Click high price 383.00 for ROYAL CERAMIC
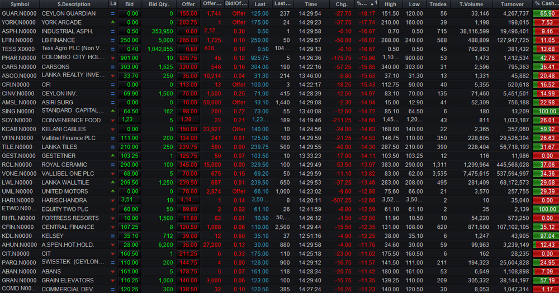The height and width of the screenshot is (293, 559). 390,165
